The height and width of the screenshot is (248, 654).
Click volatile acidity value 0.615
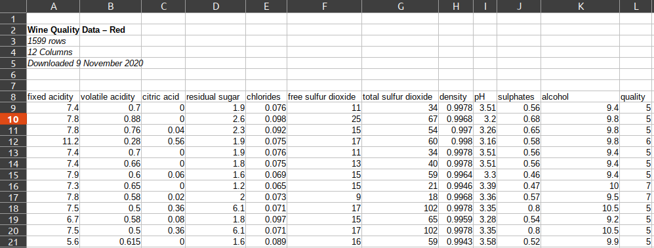(110, 241)
